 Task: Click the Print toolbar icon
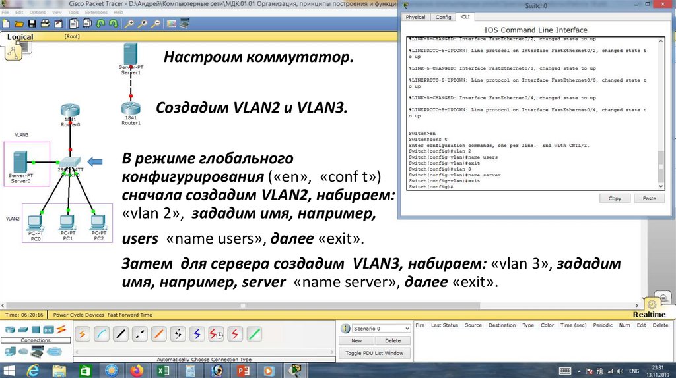46,24
